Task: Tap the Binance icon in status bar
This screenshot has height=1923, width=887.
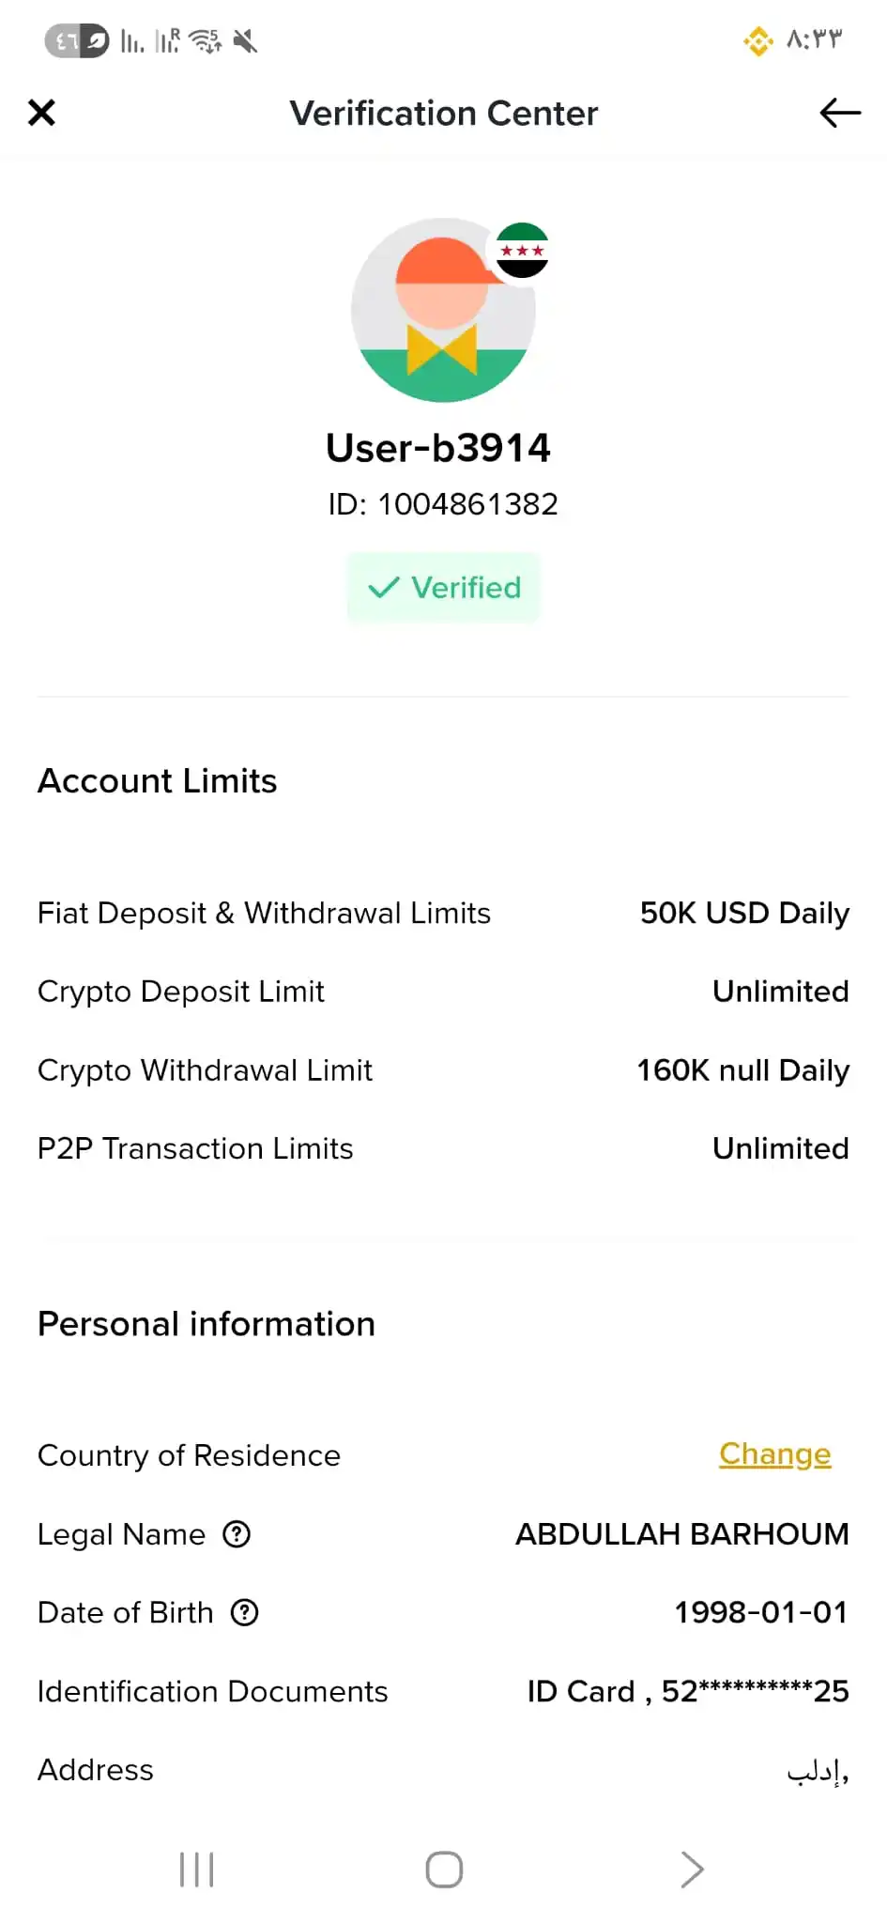Action: point(758,40)
